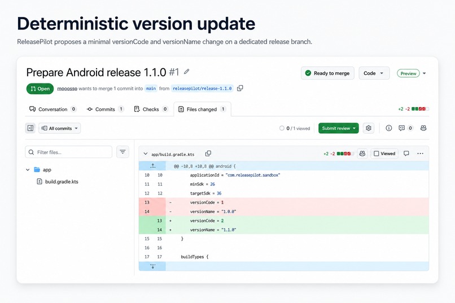This screenshot has width=455, height=303.
Task: Open the review comments icon with count 0
Action: pyautogui.click(x=405, y=128)
